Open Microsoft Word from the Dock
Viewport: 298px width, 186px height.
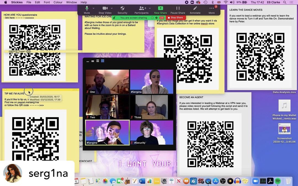[x=142, y=181]
